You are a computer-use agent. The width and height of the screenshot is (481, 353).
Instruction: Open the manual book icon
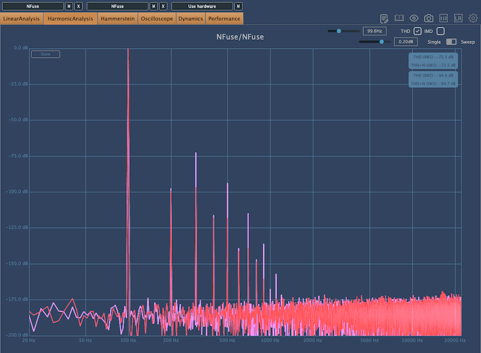point(399,18)
